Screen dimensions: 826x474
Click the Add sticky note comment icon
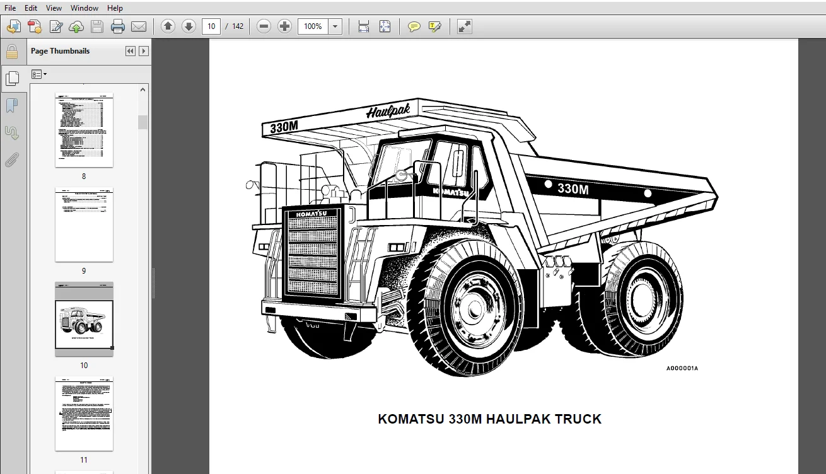pyautogui.click(x=414, y=26)
